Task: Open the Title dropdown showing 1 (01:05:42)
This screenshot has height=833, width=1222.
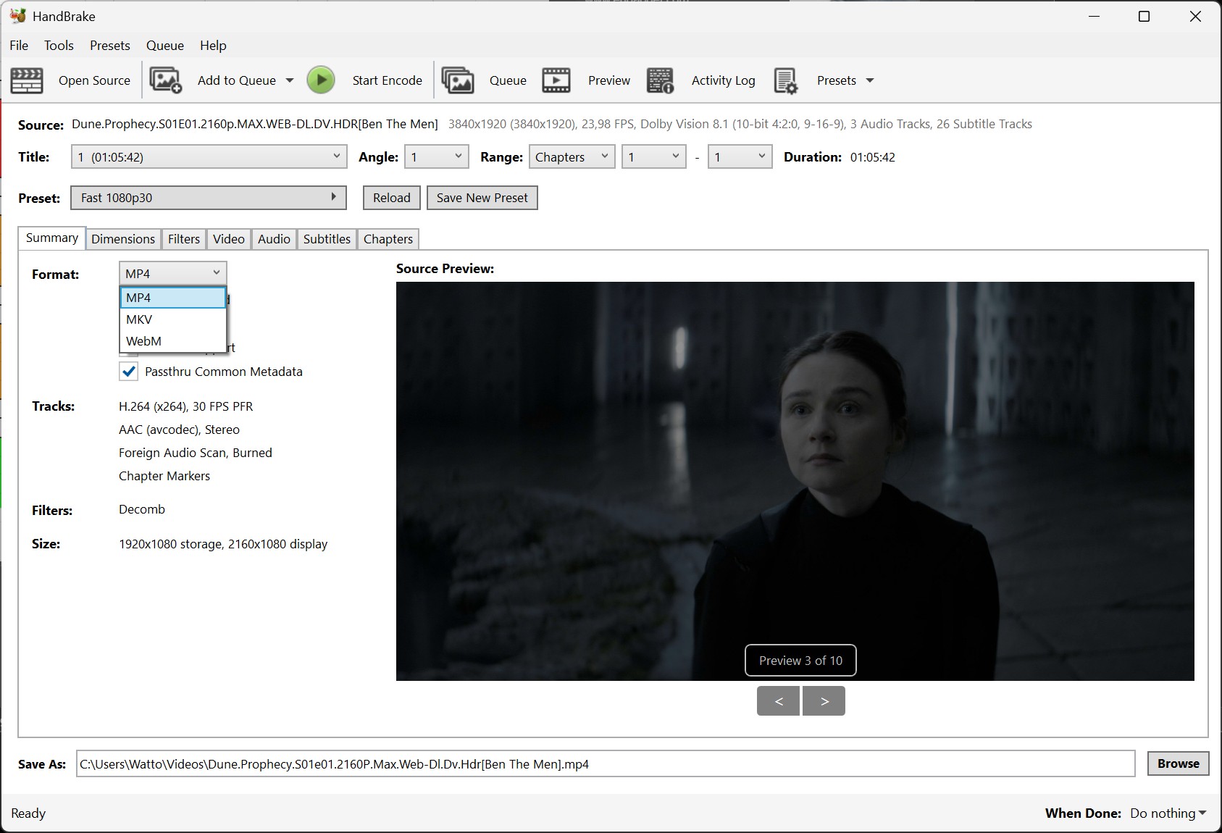Action: (209, 157)
